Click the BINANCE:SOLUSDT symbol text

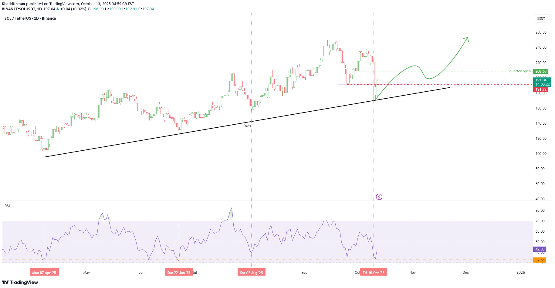[x=19, y=9]
